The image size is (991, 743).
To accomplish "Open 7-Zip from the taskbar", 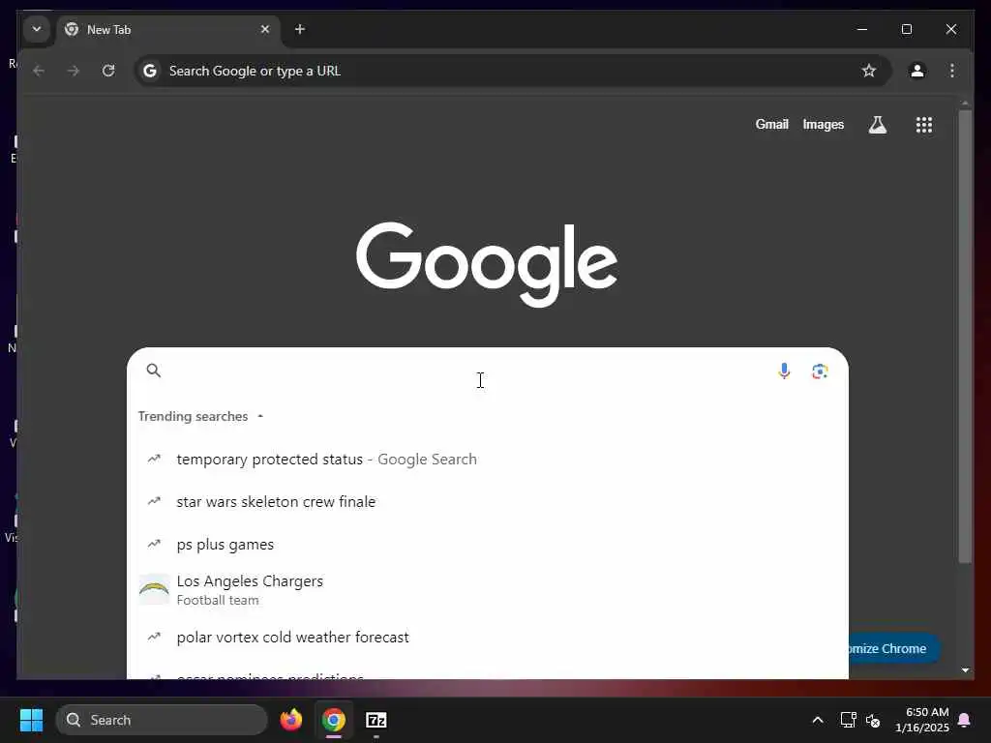I will (376, 720).
